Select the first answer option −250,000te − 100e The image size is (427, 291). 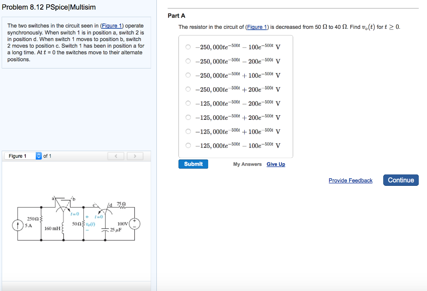(188, 47)
